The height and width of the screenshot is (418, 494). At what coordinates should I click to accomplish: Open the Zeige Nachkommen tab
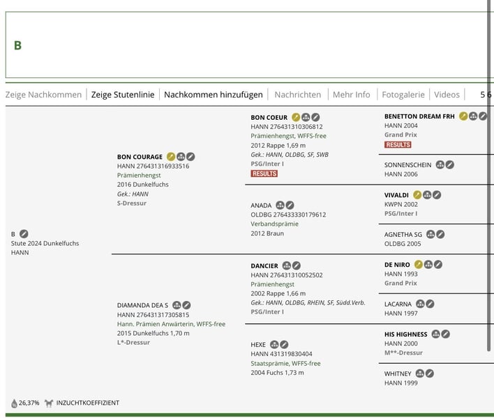[43, 95]
